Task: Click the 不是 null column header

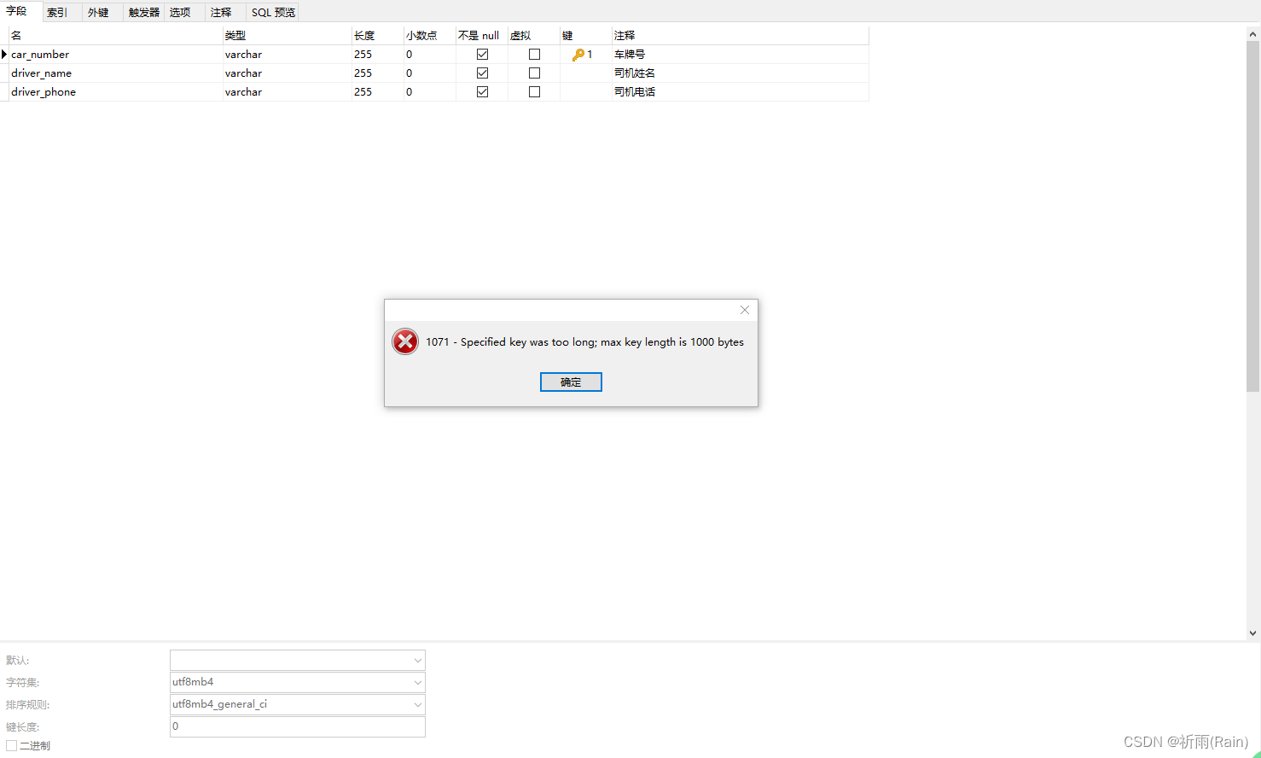Action: [x=481, y=36]
